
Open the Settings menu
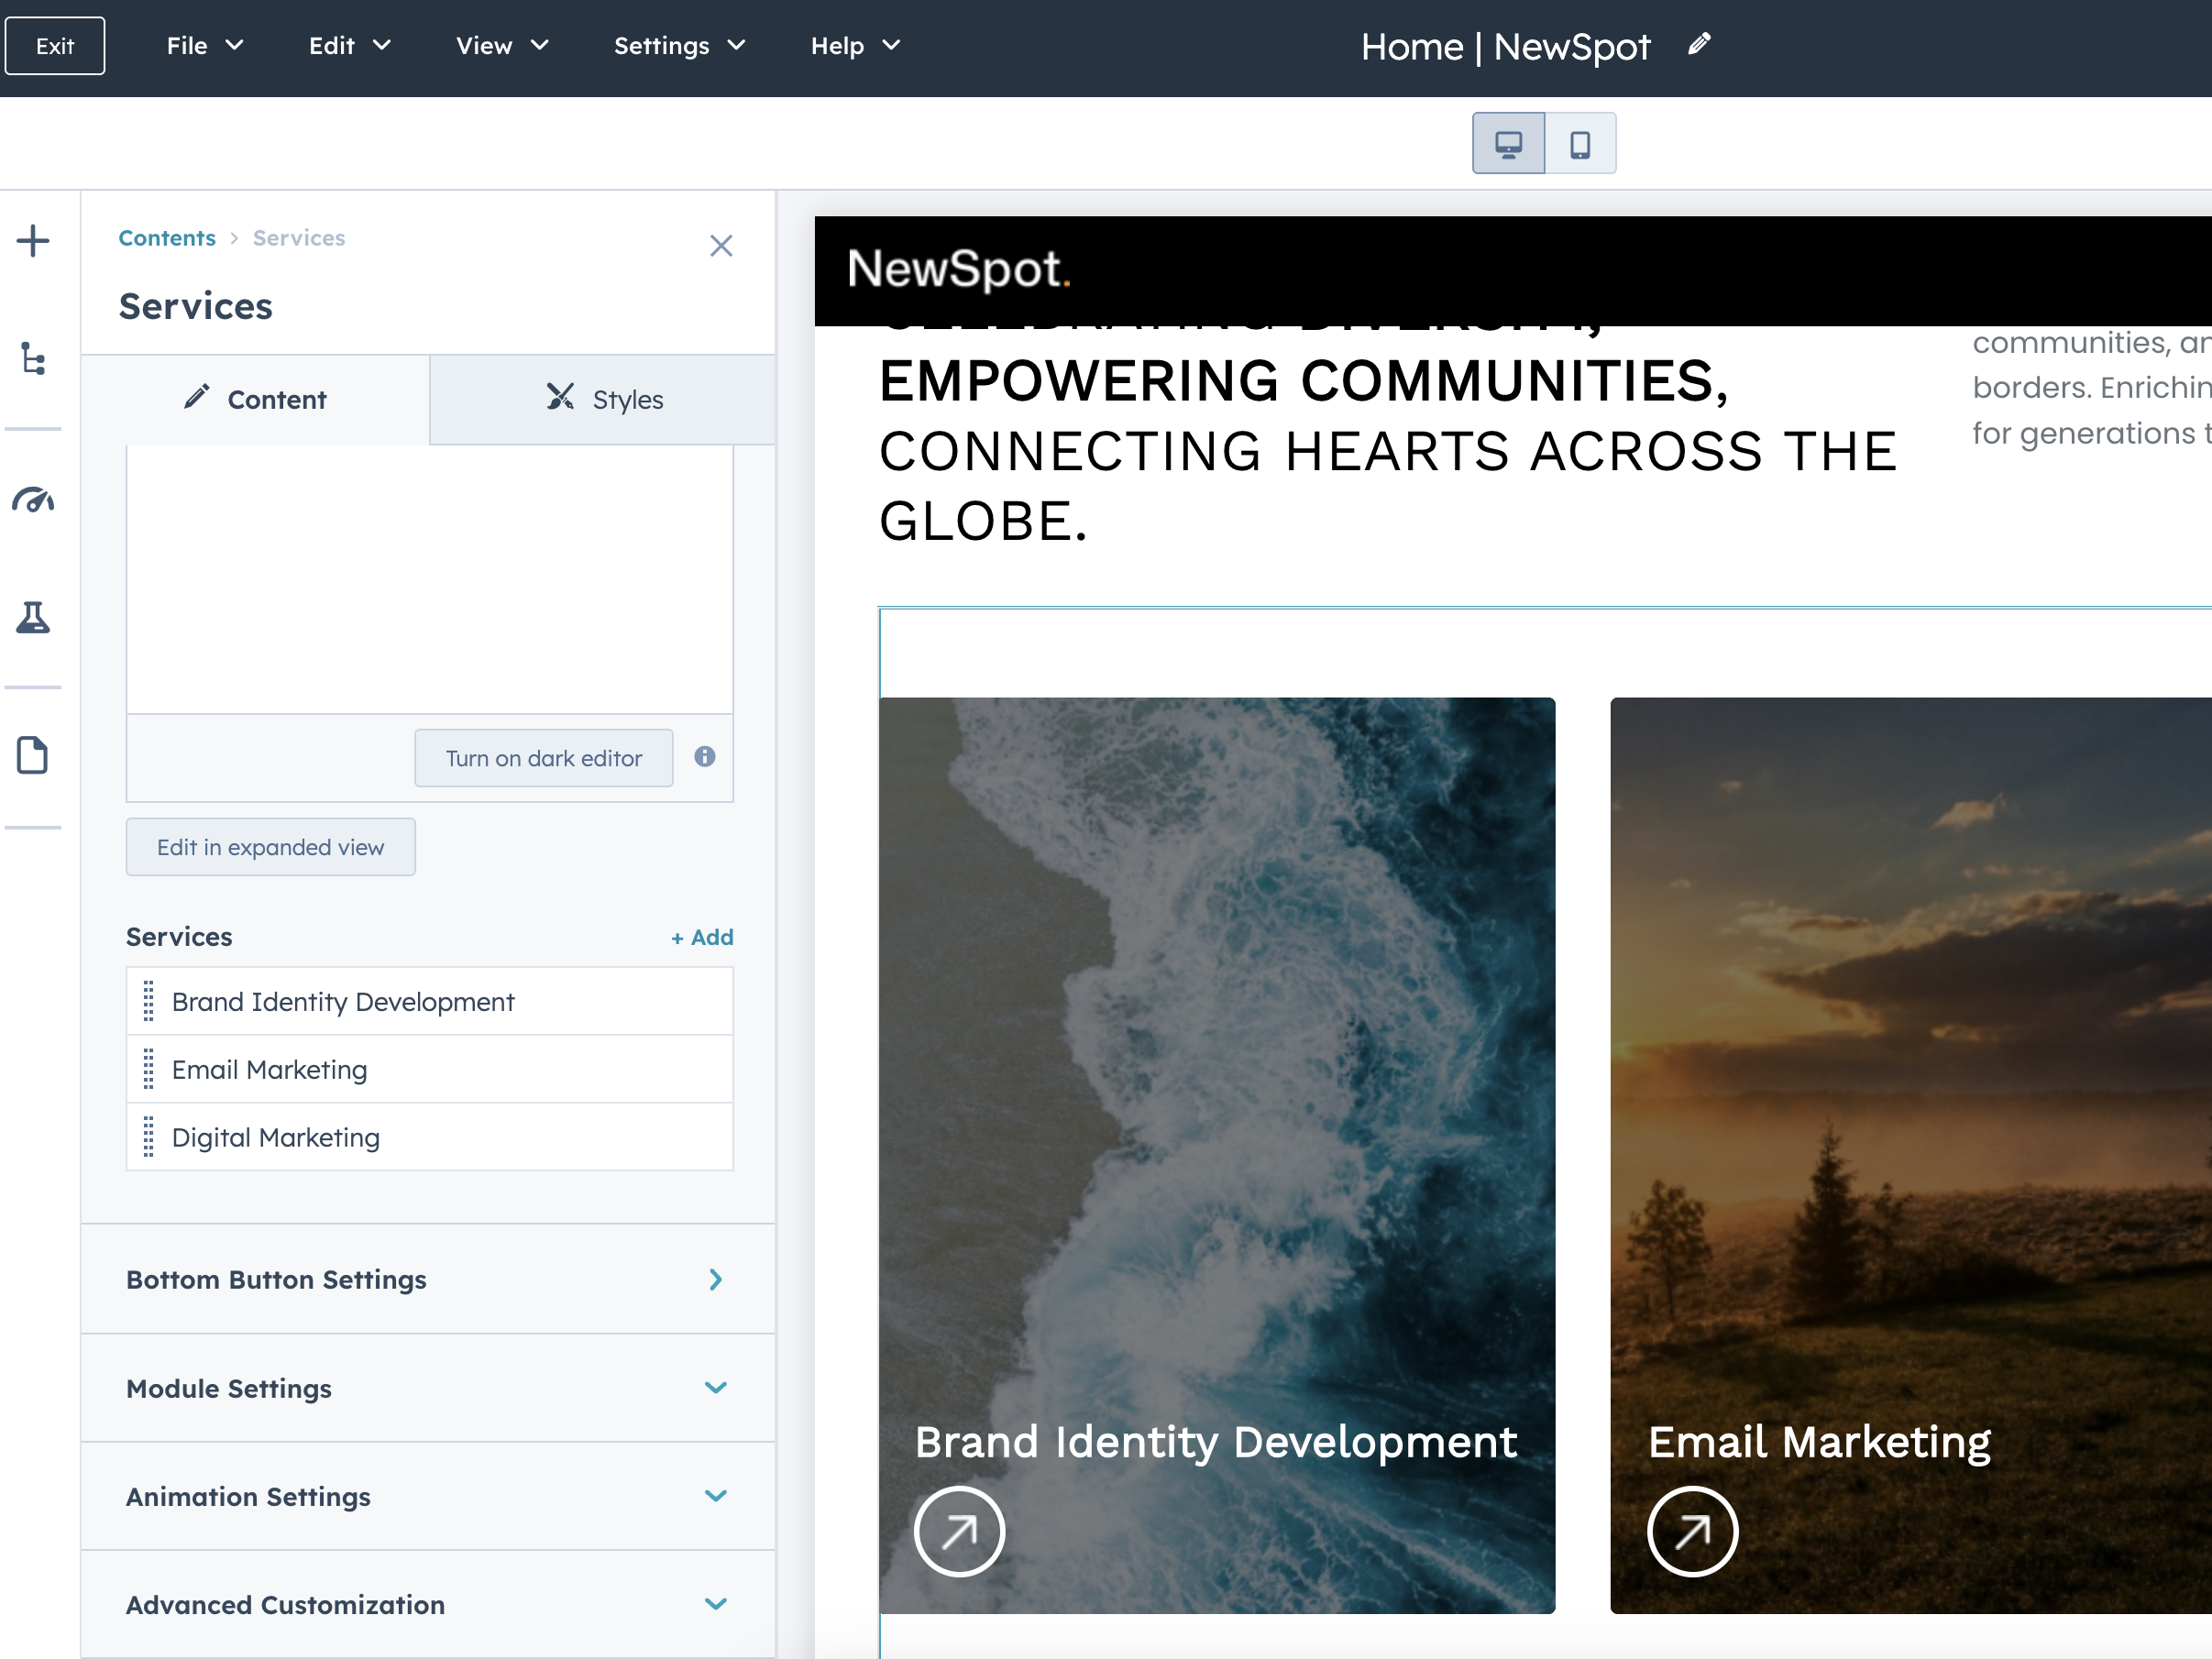pos(679,46)
